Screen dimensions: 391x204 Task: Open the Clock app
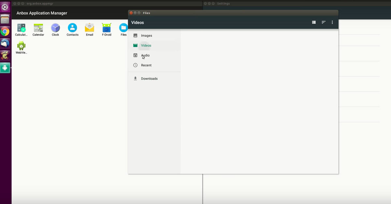55,28
